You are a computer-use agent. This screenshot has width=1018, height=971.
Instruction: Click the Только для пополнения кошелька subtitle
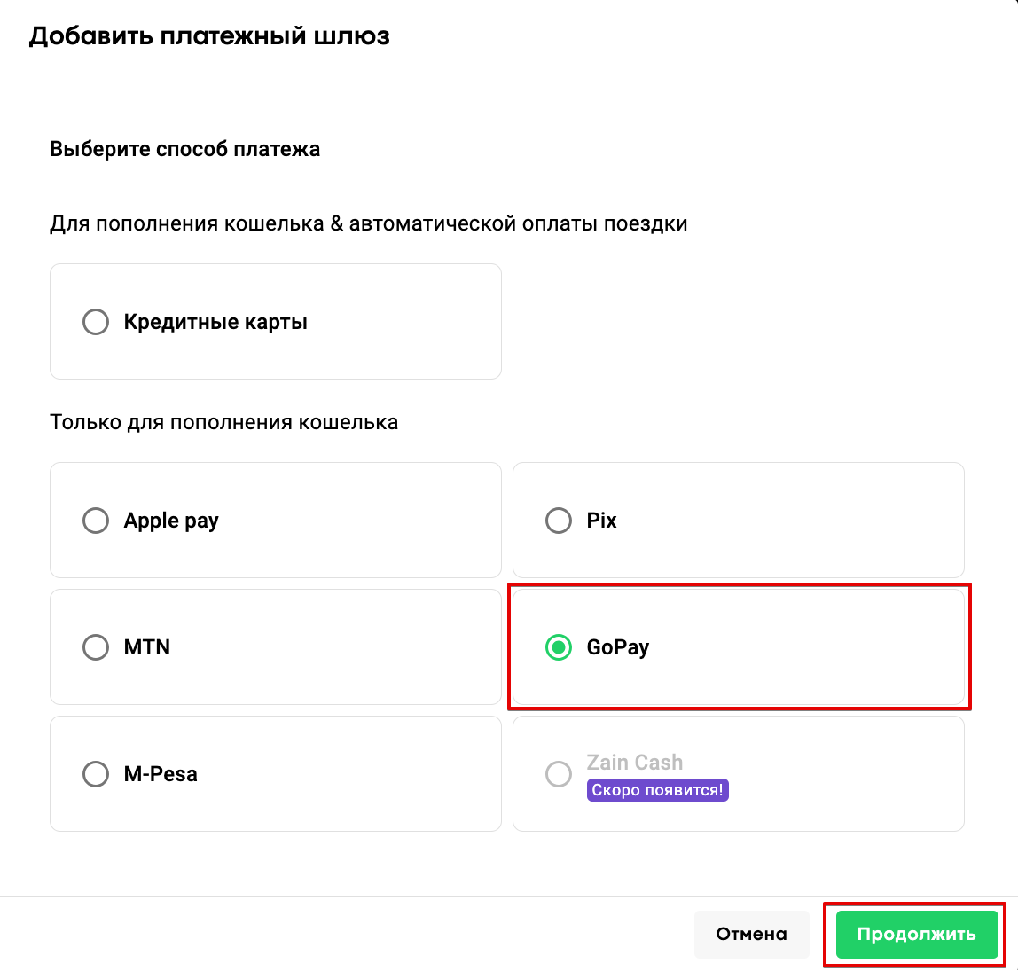pos(223,422)
